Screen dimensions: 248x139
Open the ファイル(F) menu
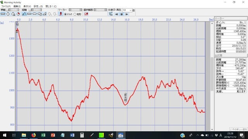tap(6, 6)
